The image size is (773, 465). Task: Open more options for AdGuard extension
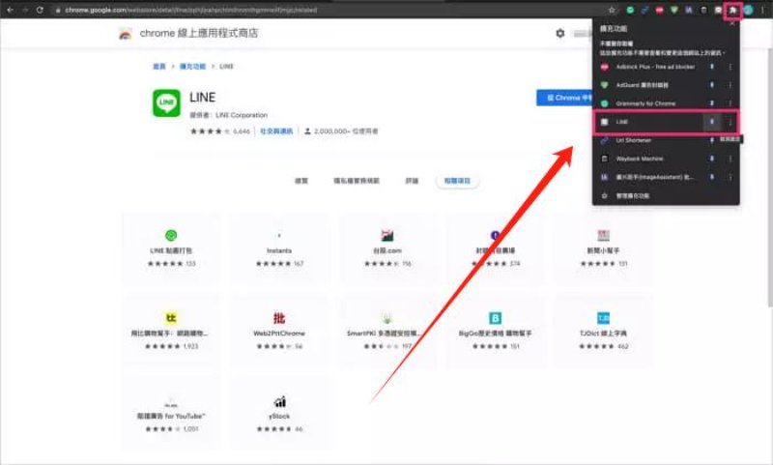[730, 85]
